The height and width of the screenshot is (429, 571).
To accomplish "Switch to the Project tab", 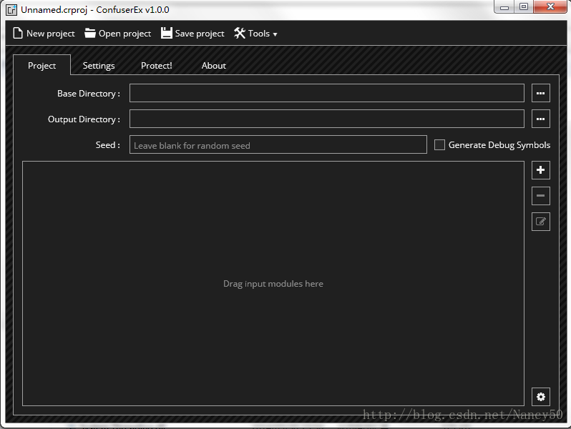I will 42,66.
